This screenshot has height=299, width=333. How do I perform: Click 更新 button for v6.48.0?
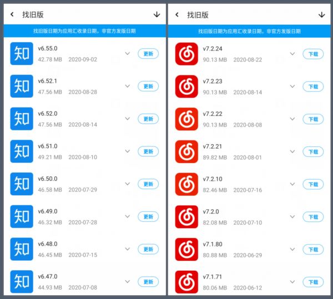coord(148,249)
